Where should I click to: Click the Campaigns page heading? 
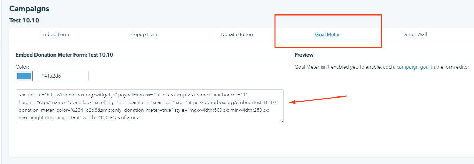pyautogui.click(x=29, y=9)
